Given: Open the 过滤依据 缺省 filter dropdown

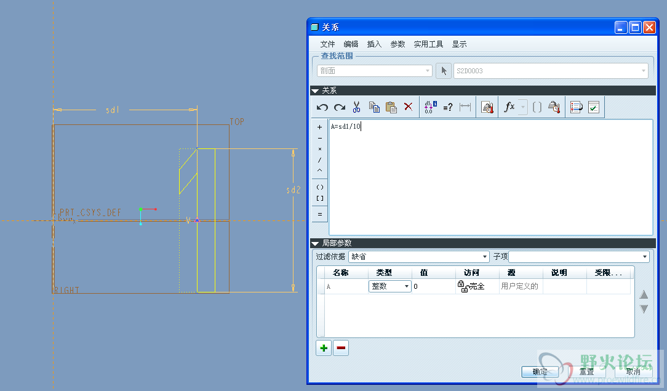Looking at the screenshot, I should tap(418, 257).
